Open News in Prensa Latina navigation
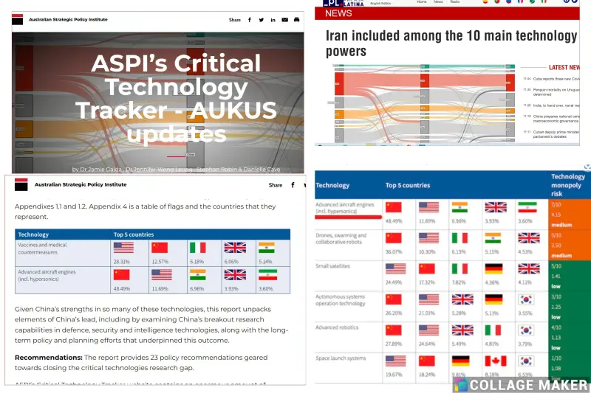Viewport: 591px width, 393px height. pos(437,2)
